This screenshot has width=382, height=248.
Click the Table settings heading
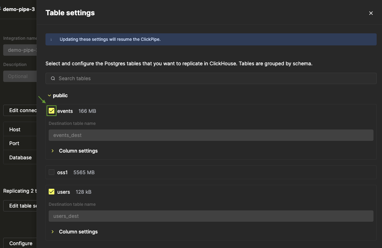(70, 13)
